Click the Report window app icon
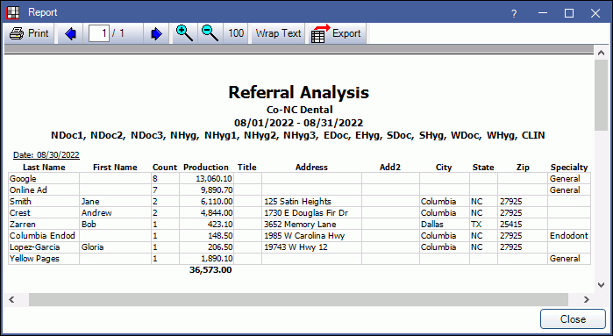 point(13,12)
